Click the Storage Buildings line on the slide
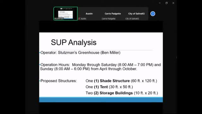The width and height of the screenshot is (202, 114). pos(122,93)
